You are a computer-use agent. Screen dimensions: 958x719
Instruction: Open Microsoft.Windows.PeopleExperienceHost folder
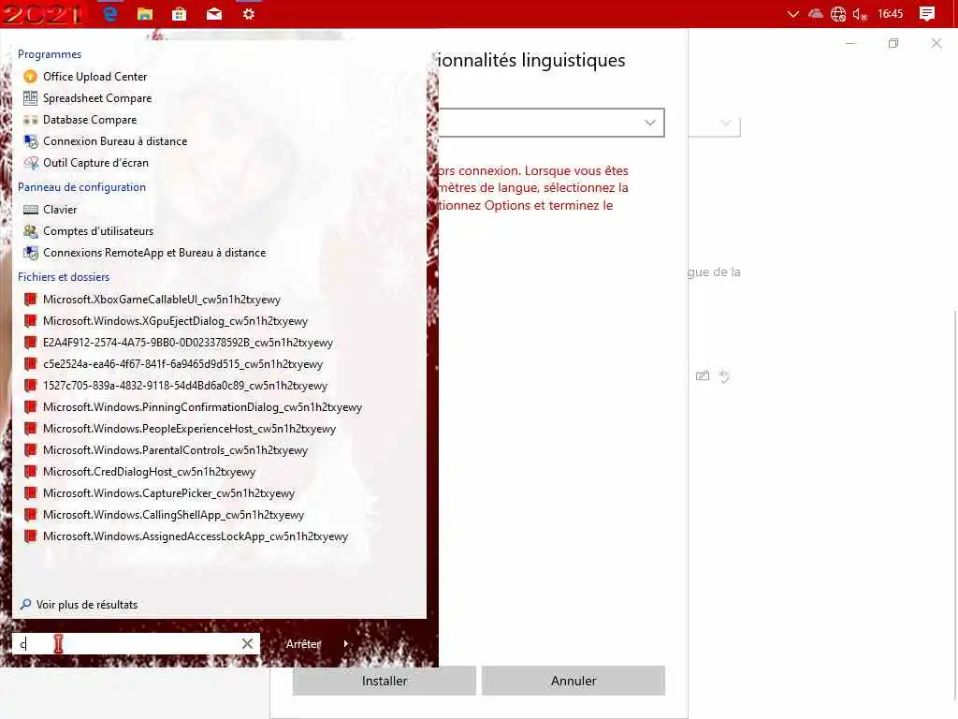pos(189,429)
